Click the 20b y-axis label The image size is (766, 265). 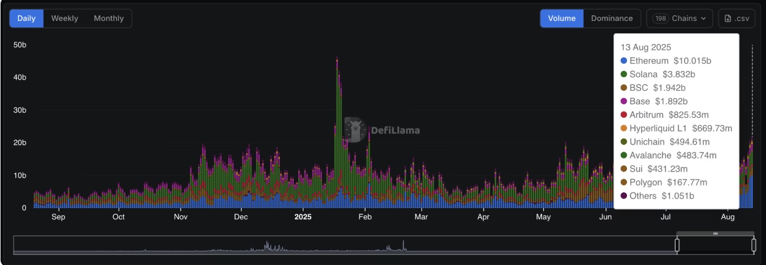[x=20, y=143]
